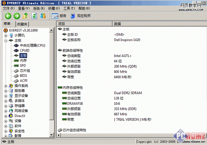Click the Up level arrow icon
This screenshot has height=145, width=207.
coord(26,16)
